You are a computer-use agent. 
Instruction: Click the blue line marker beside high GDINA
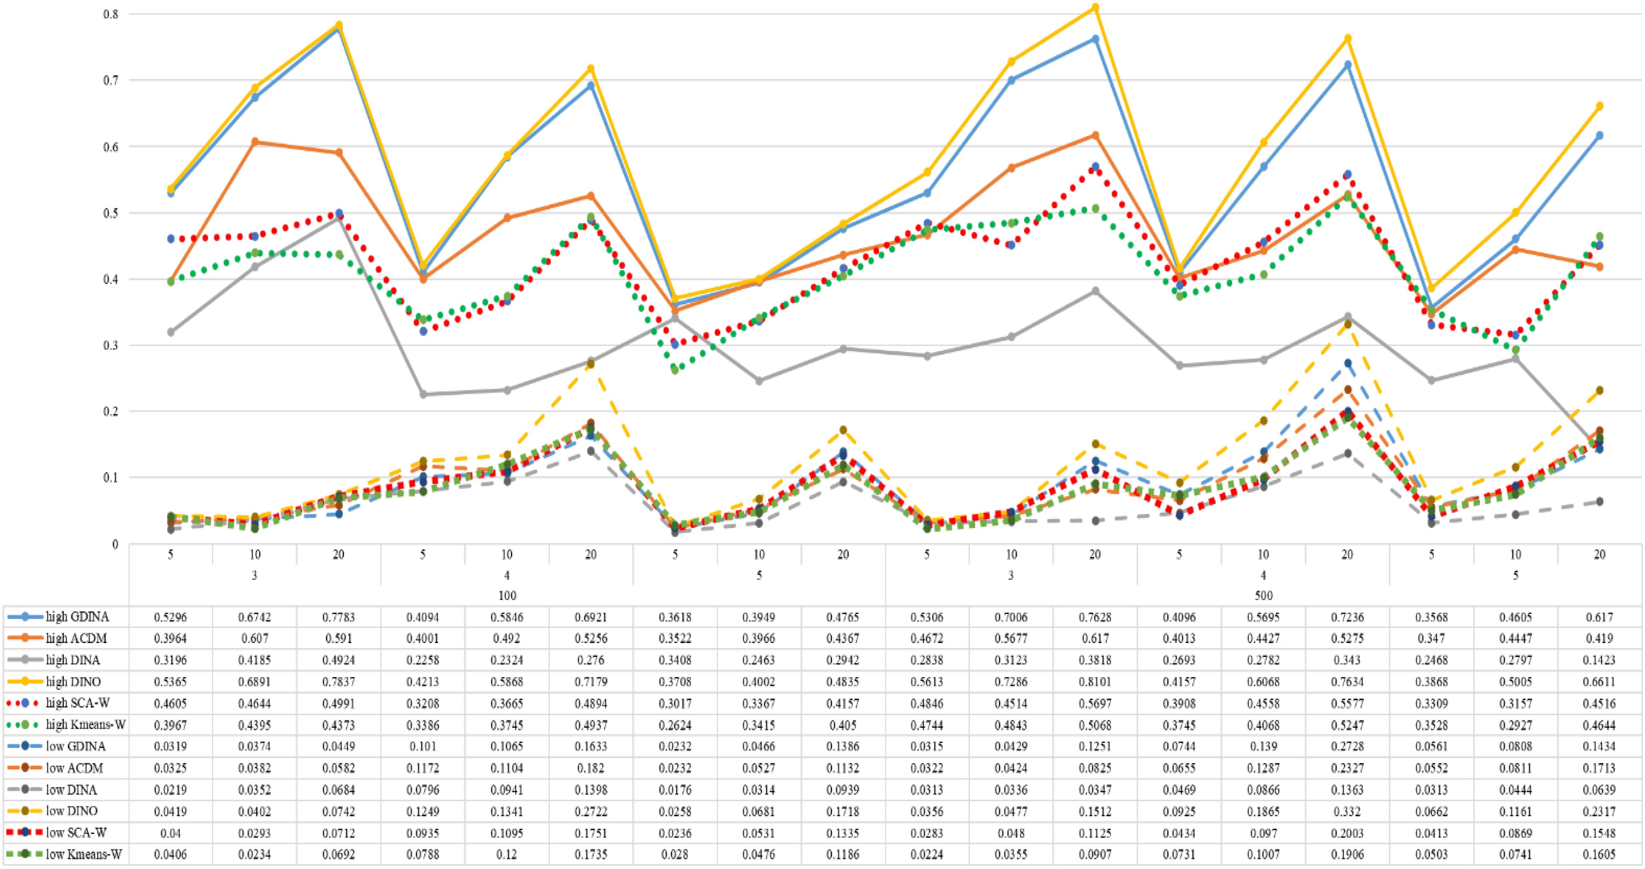(25, 617)
